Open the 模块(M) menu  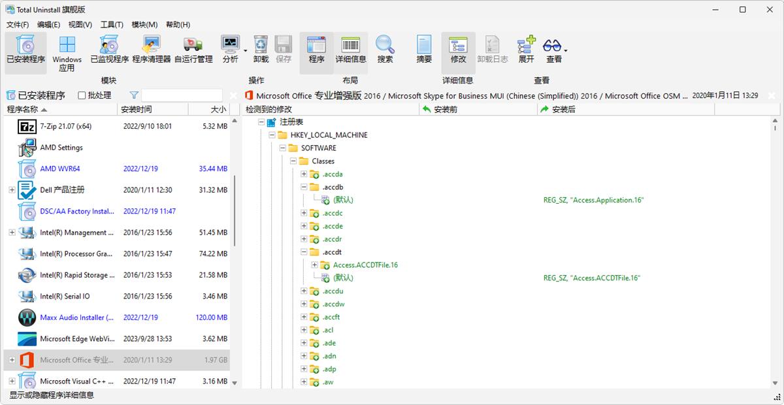click(144, 25)
